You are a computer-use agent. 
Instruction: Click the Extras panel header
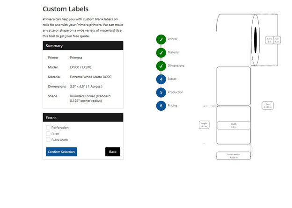[83, 118]
